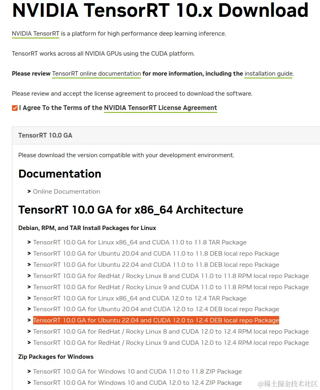Select the RedHat Rocky Linux 8 CUDA 12.0 RPM package
This screenshot has height=390, width=320.
pyautogui.click(x=171, y=331)
